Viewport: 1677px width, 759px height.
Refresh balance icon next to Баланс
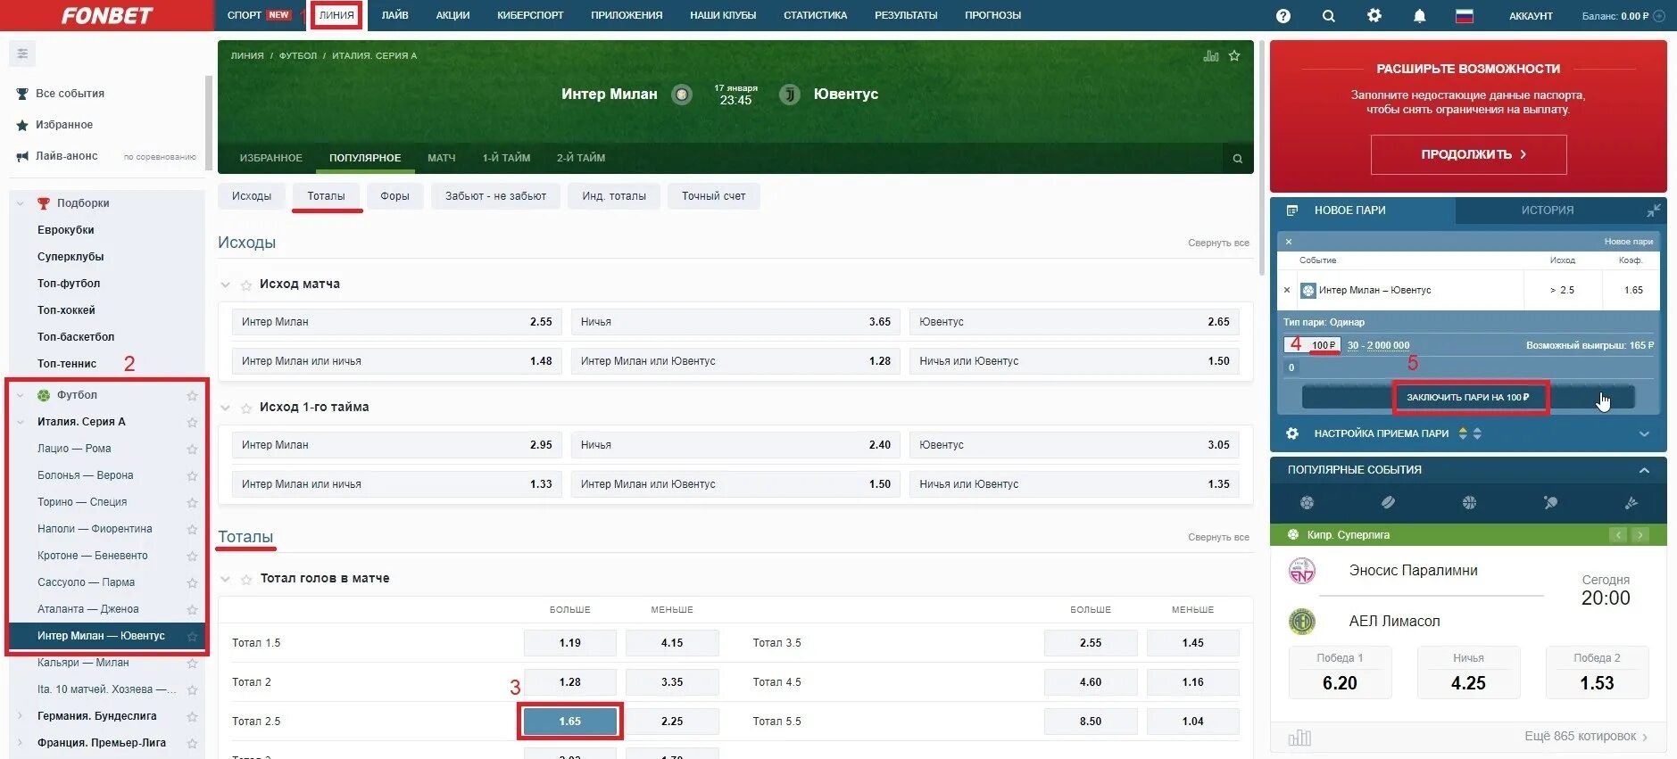1659,15
